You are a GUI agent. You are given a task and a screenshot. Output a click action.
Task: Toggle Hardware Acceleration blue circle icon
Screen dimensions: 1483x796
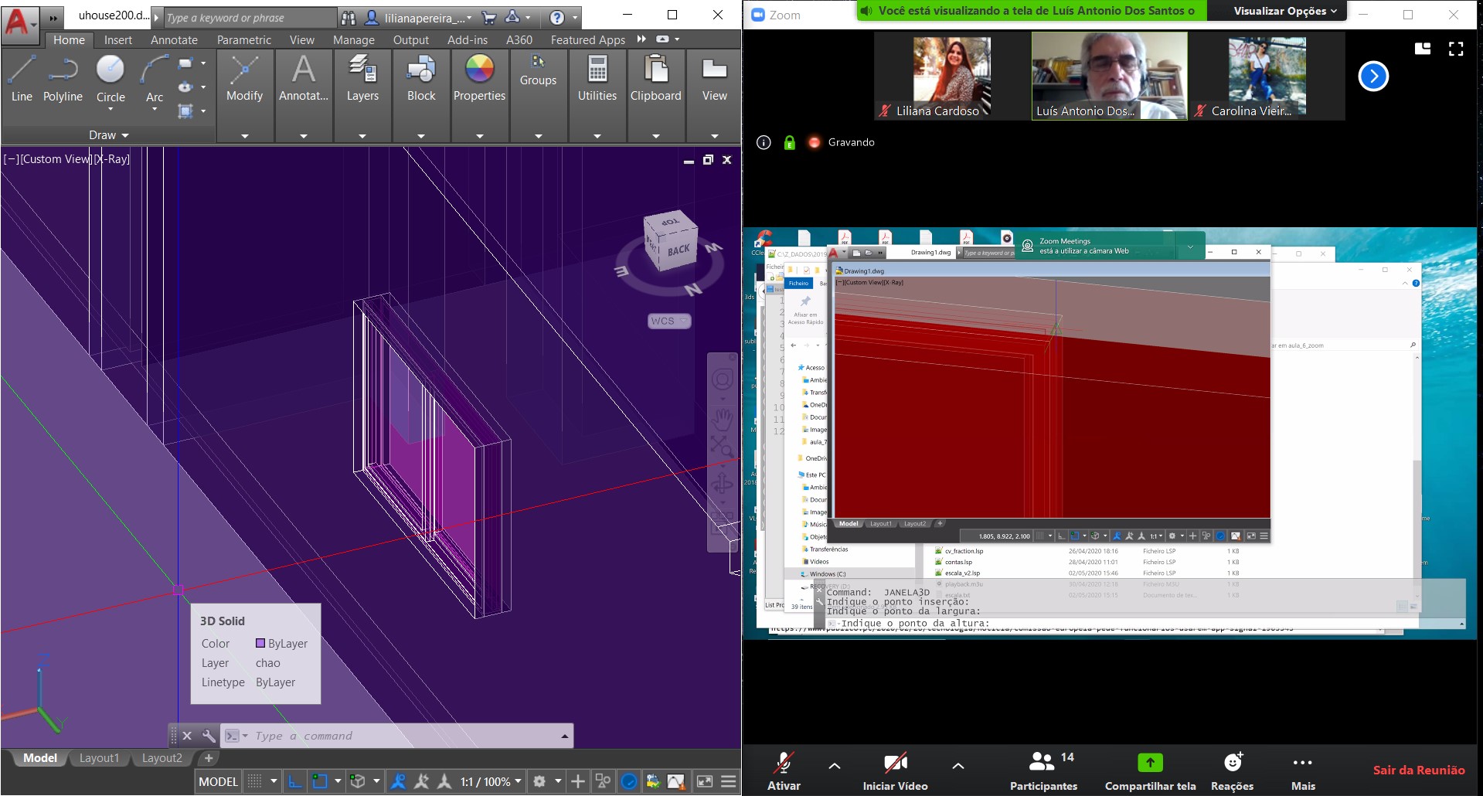pos(629,781)
